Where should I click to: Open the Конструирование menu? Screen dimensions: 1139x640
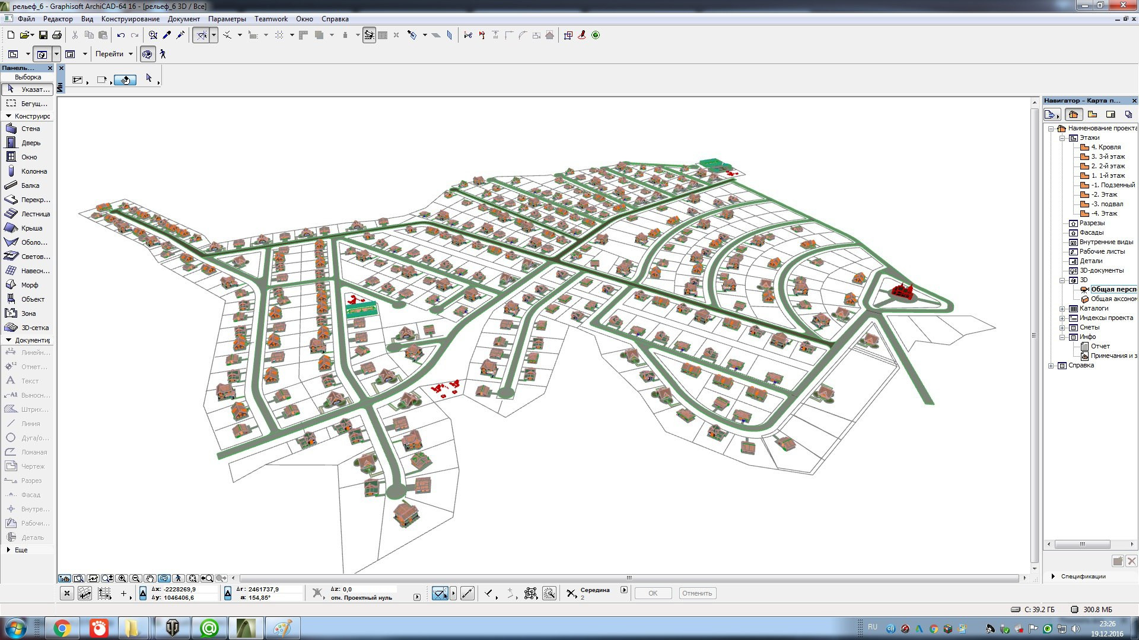coord(130,19)
